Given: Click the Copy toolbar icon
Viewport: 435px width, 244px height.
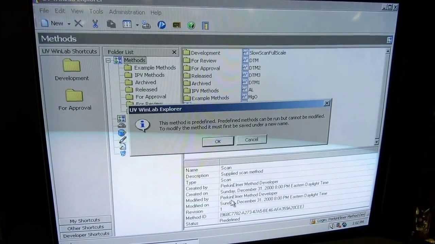Looking at the screenshot, I should tap(111, 24).
